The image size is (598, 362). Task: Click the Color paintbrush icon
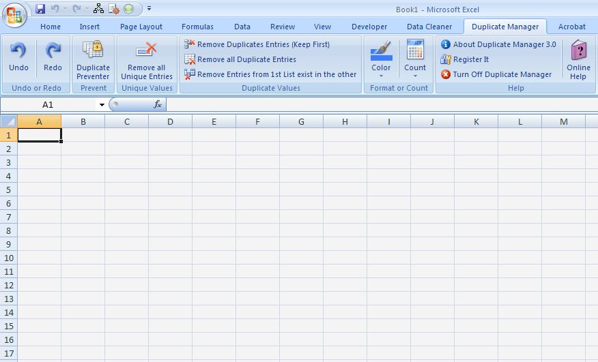[x=381, y=51]
